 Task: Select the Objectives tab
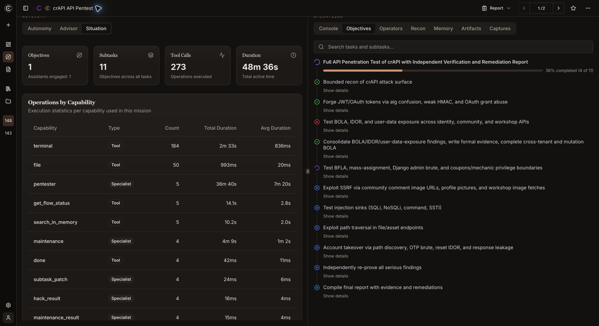pos(358,28)
